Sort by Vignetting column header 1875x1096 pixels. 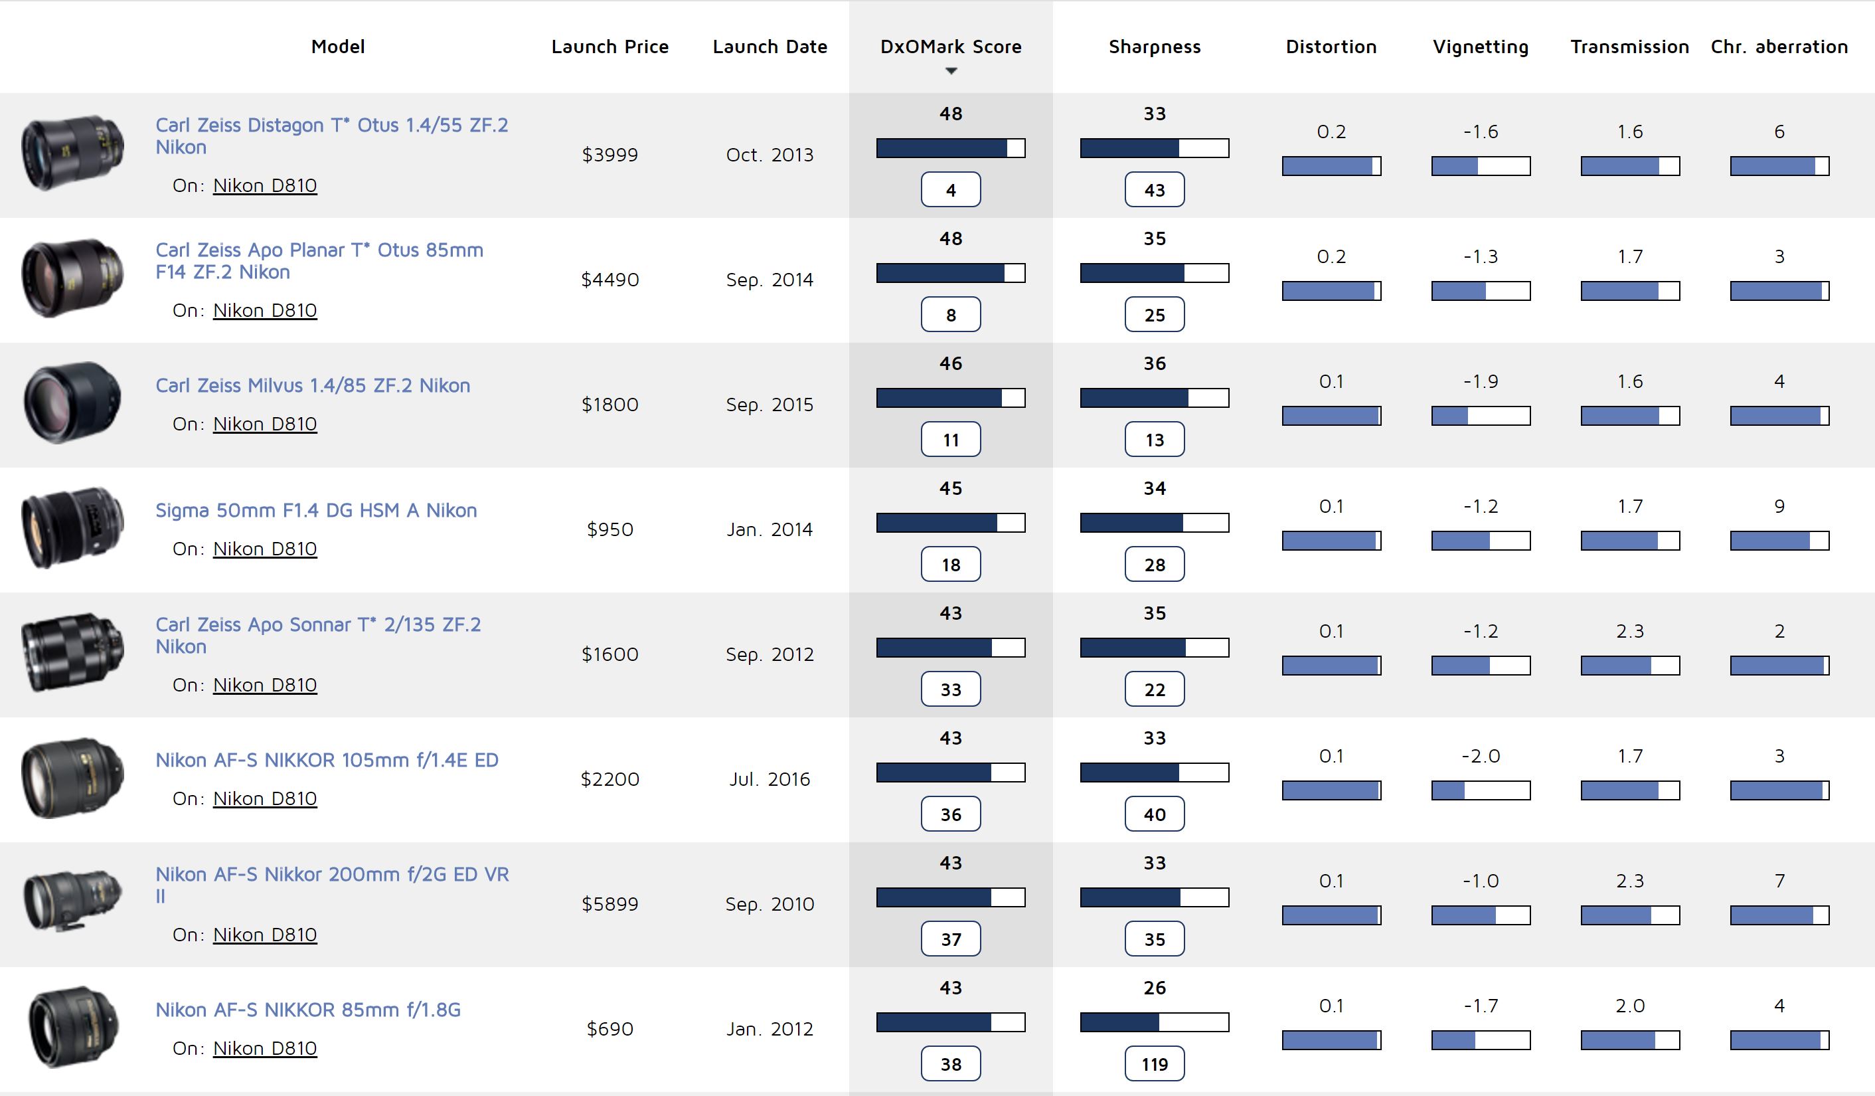[1480, 47]
